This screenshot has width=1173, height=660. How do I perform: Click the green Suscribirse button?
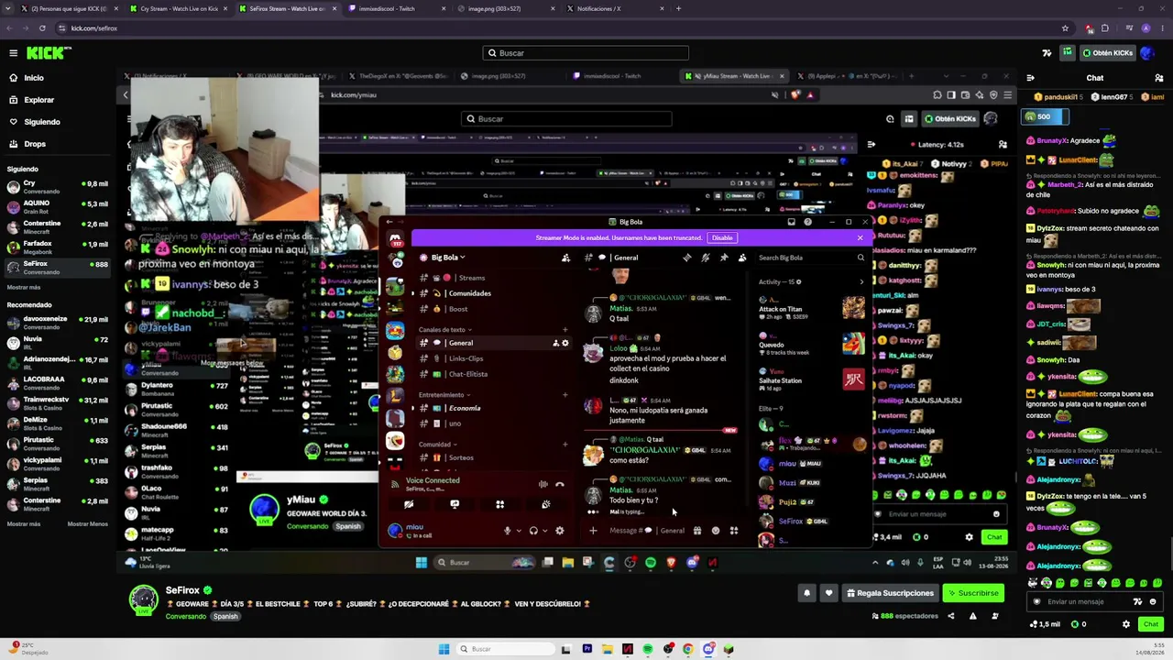[x=972, y=593]
